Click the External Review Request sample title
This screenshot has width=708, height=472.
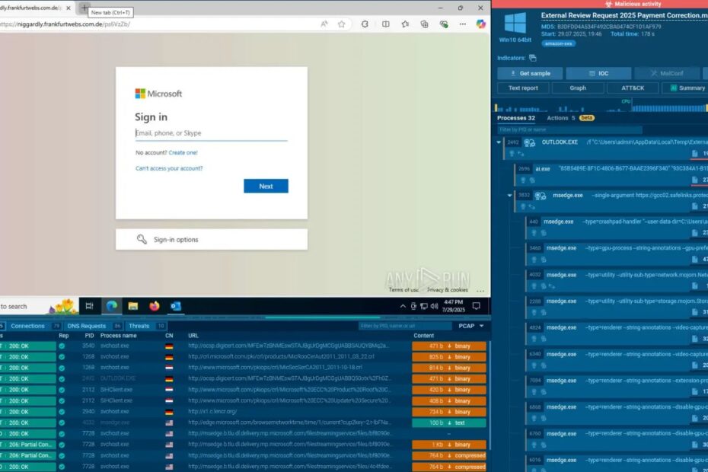pyautogui.click(x=624, y=15)
